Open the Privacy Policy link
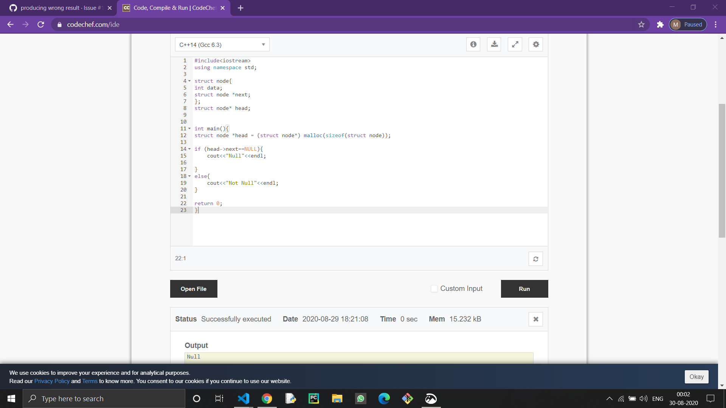 [x=52, y=381]
